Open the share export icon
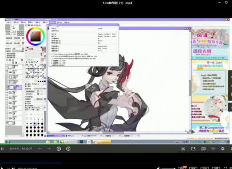 [x=193, y=149]
